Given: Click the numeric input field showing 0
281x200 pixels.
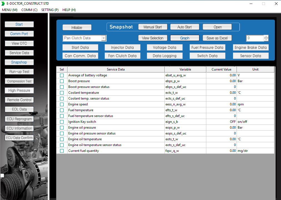Looking at the screenshot, I should tap(255, 38).
